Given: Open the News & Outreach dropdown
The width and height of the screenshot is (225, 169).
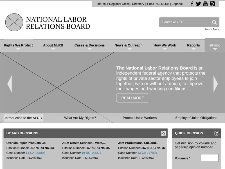Looking at the screenshot, I should pyautogui.click(x=129, y=45).
